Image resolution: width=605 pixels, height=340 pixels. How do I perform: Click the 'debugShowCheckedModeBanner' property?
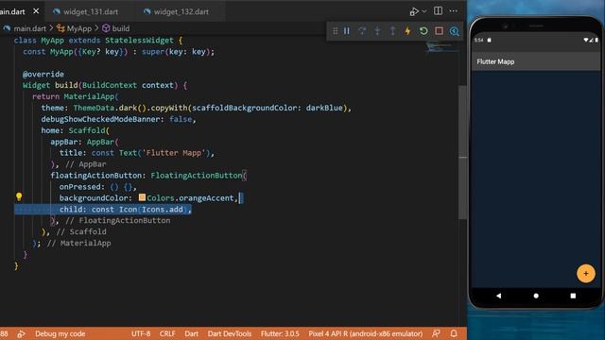[100, 119]
